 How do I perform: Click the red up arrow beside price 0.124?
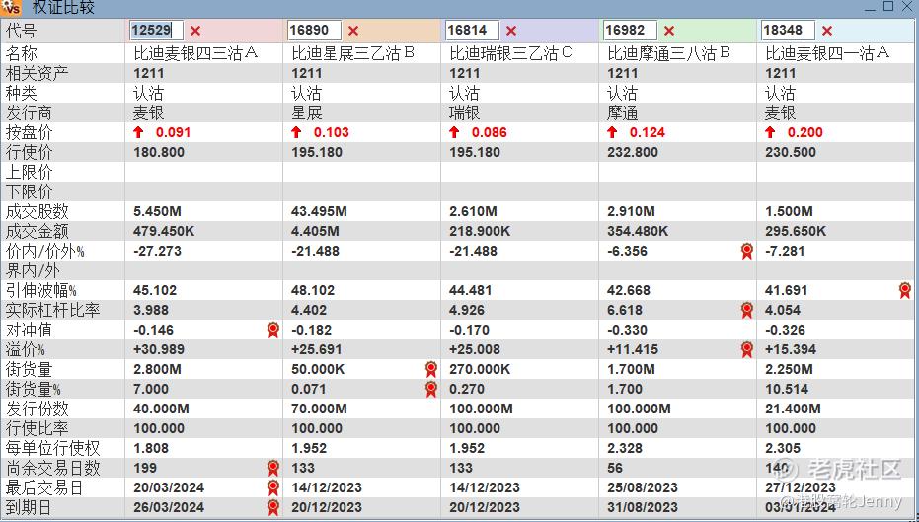(x=612, y=132)
